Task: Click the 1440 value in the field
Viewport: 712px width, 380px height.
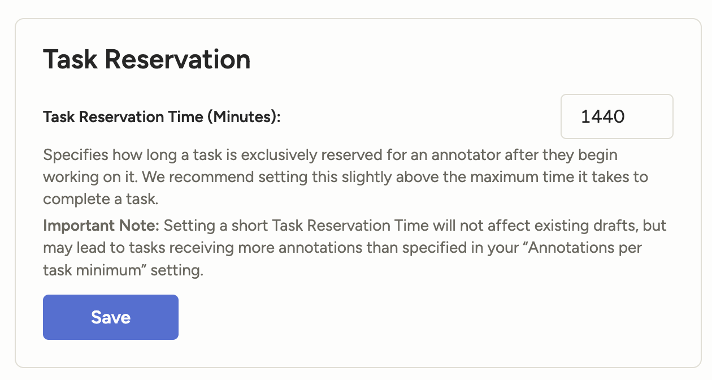Action: click(602, 116)
